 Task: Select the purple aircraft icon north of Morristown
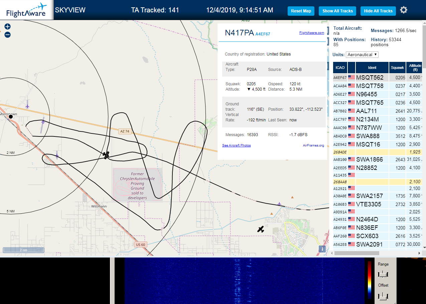click(x=27, y=106)
